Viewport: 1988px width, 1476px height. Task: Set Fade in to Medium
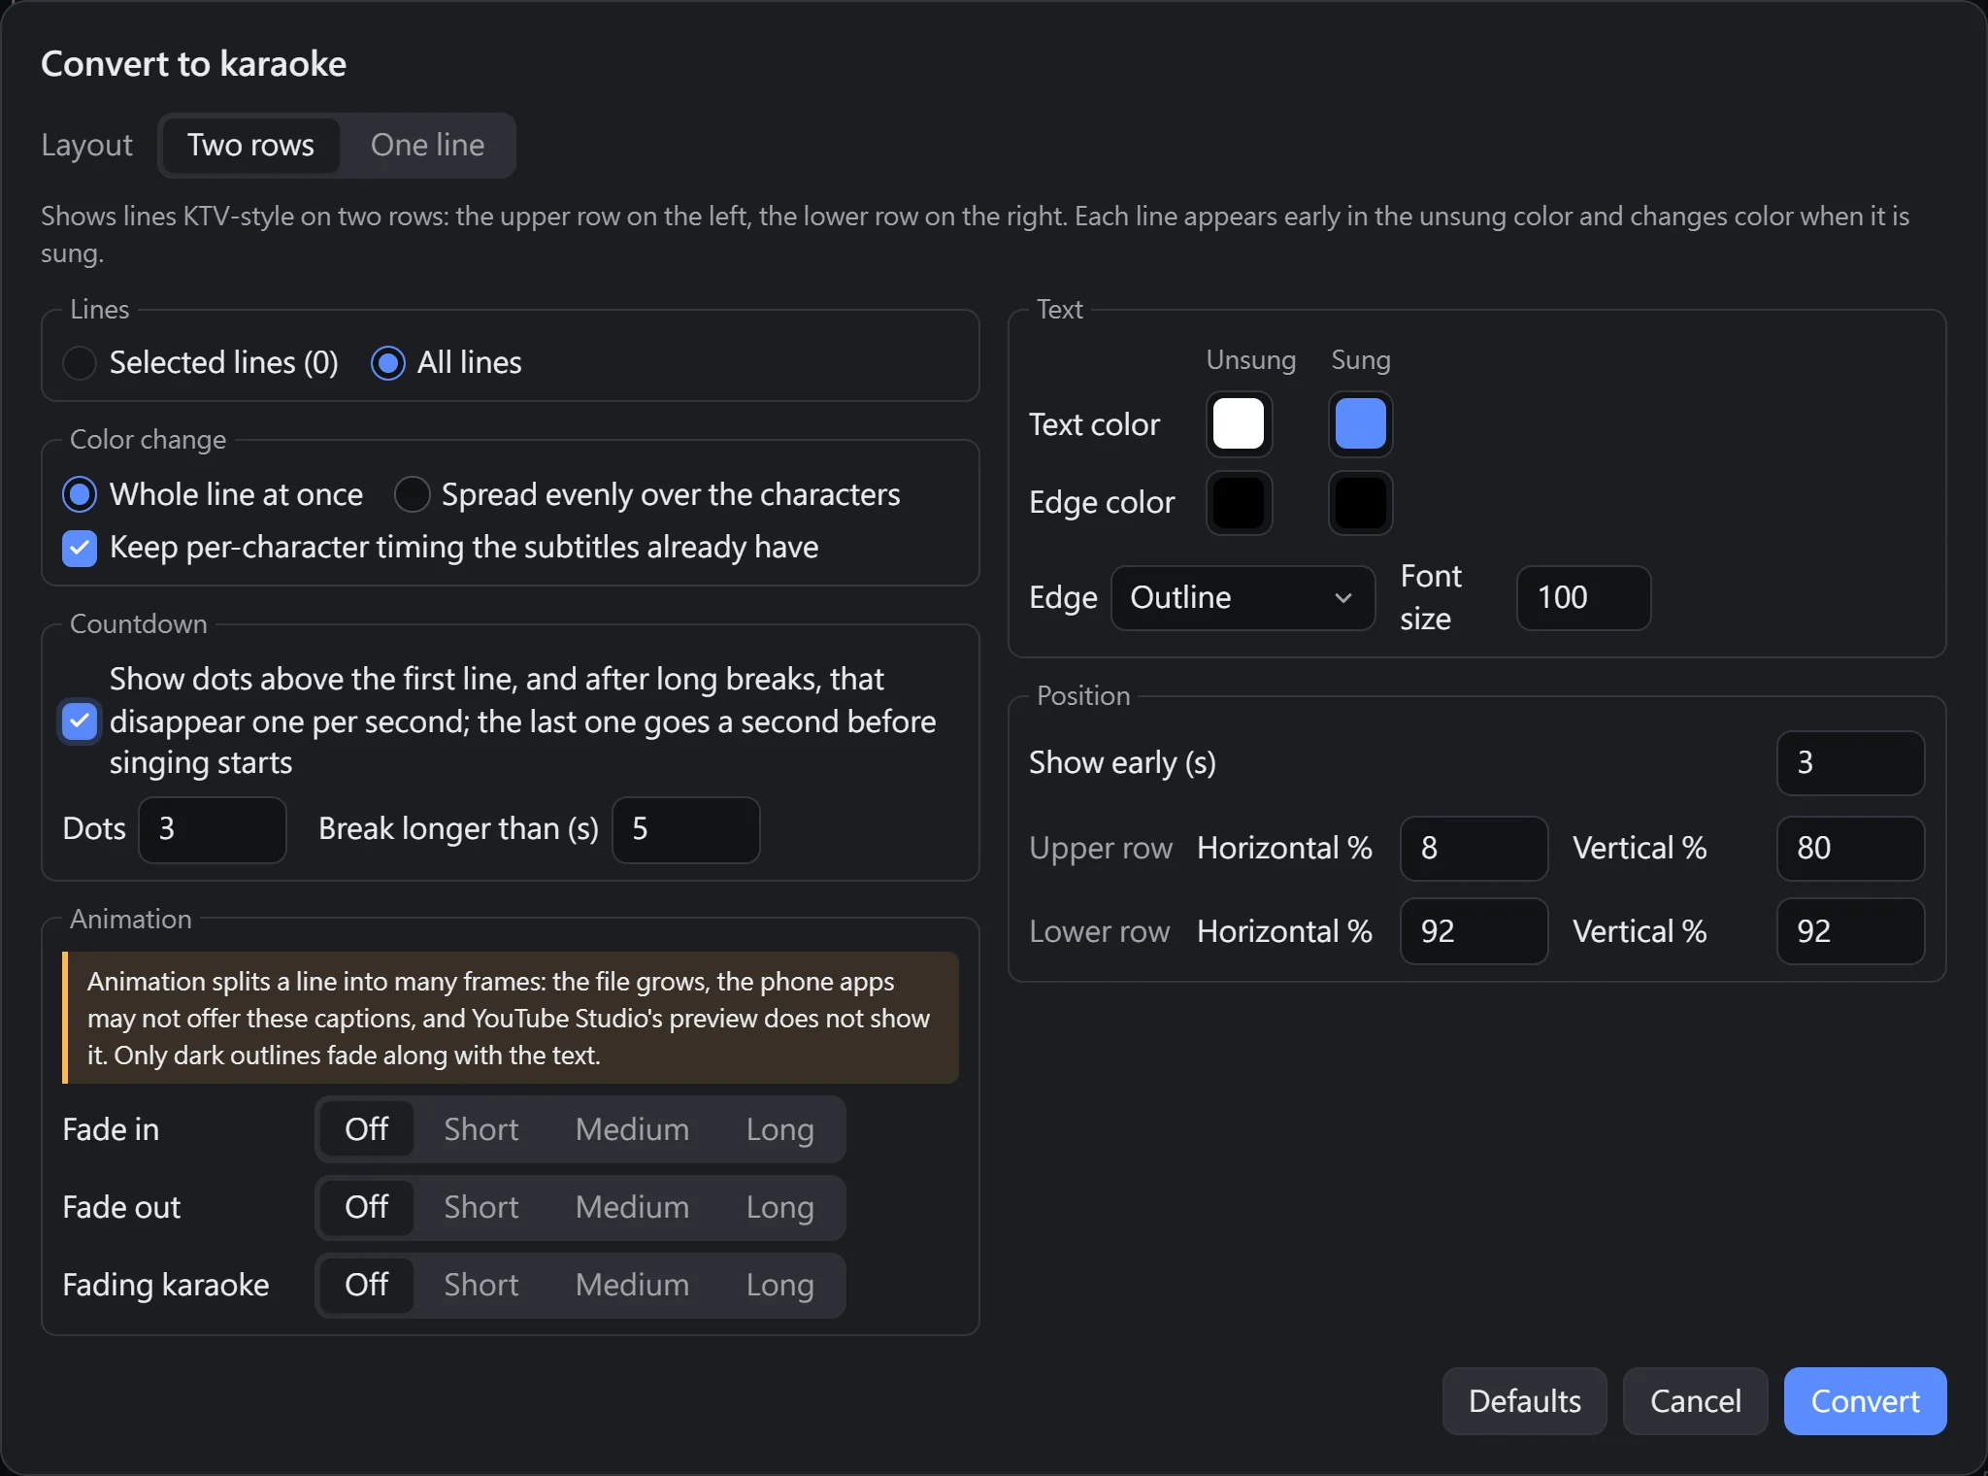tap(632, 1129)
